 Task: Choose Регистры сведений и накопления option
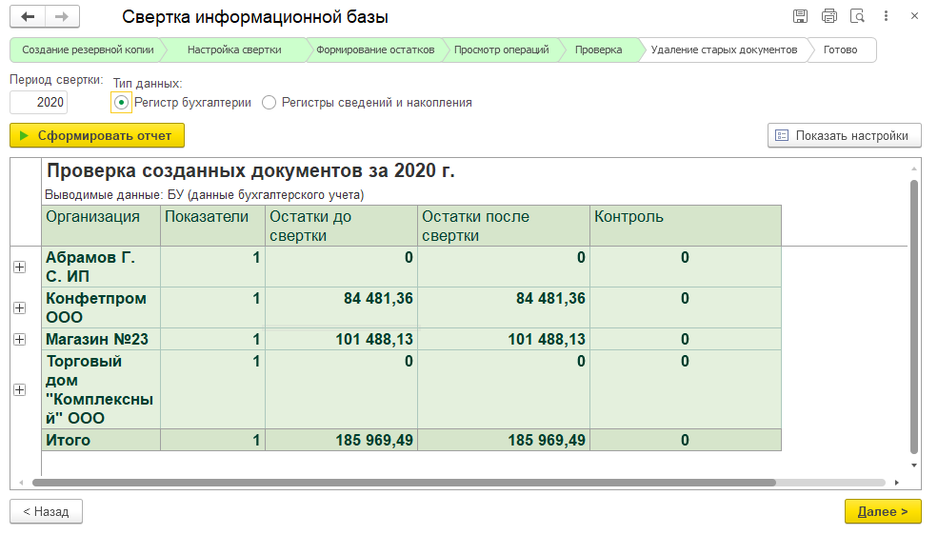269,102
